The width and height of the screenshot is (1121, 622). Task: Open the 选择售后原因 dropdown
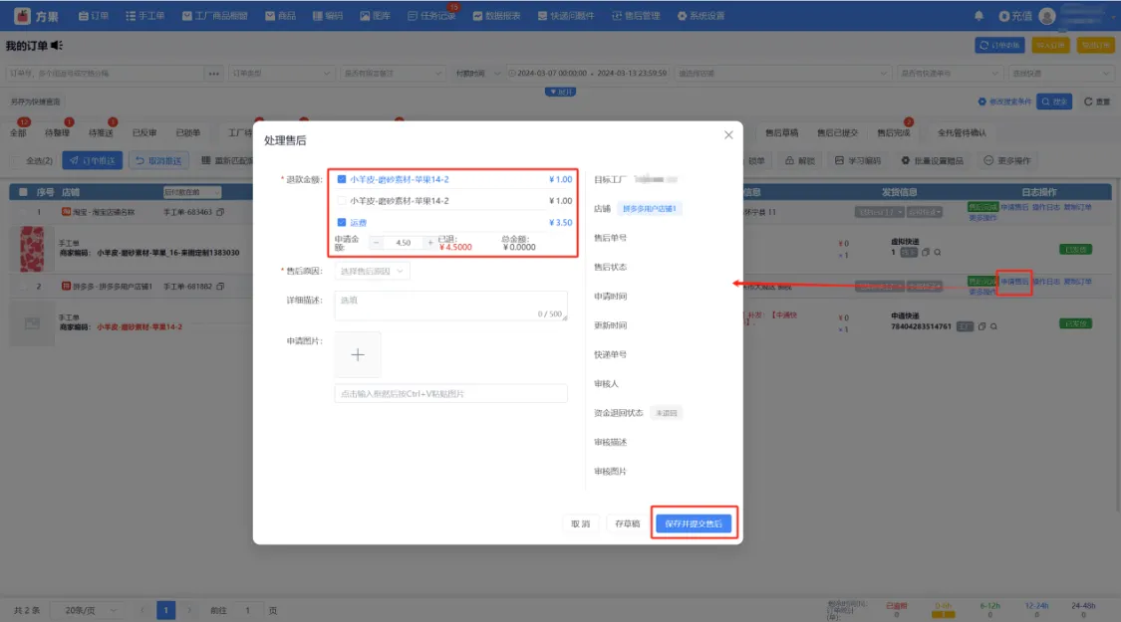(372, 271)
